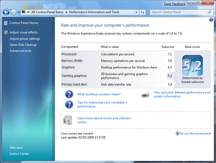Click the Base score column header

(192, 47)
